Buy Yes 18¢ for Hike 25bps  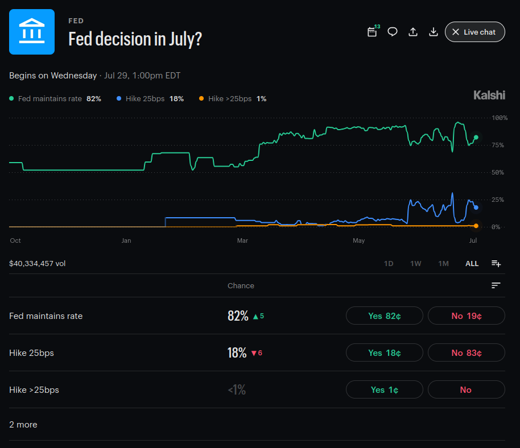click(x=385, y=352)
